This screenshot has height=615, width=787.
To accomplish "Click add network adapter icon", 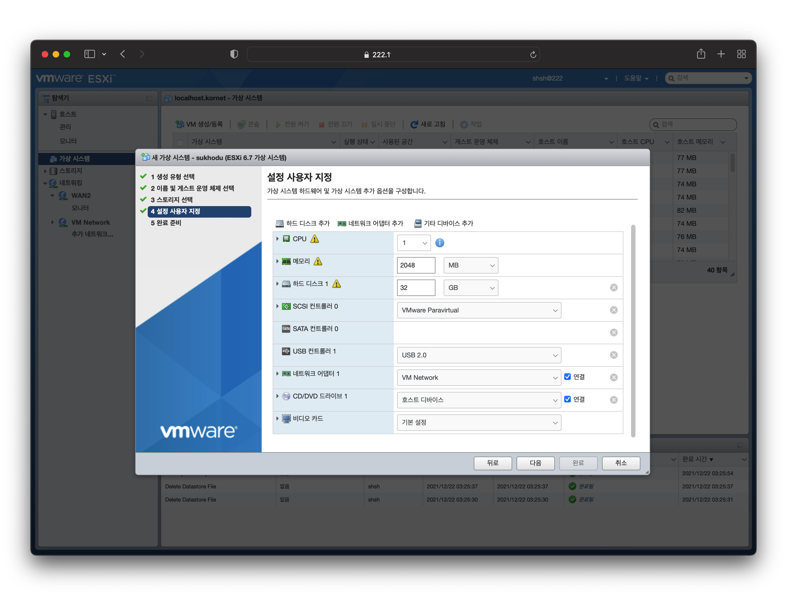I will 342,224.
